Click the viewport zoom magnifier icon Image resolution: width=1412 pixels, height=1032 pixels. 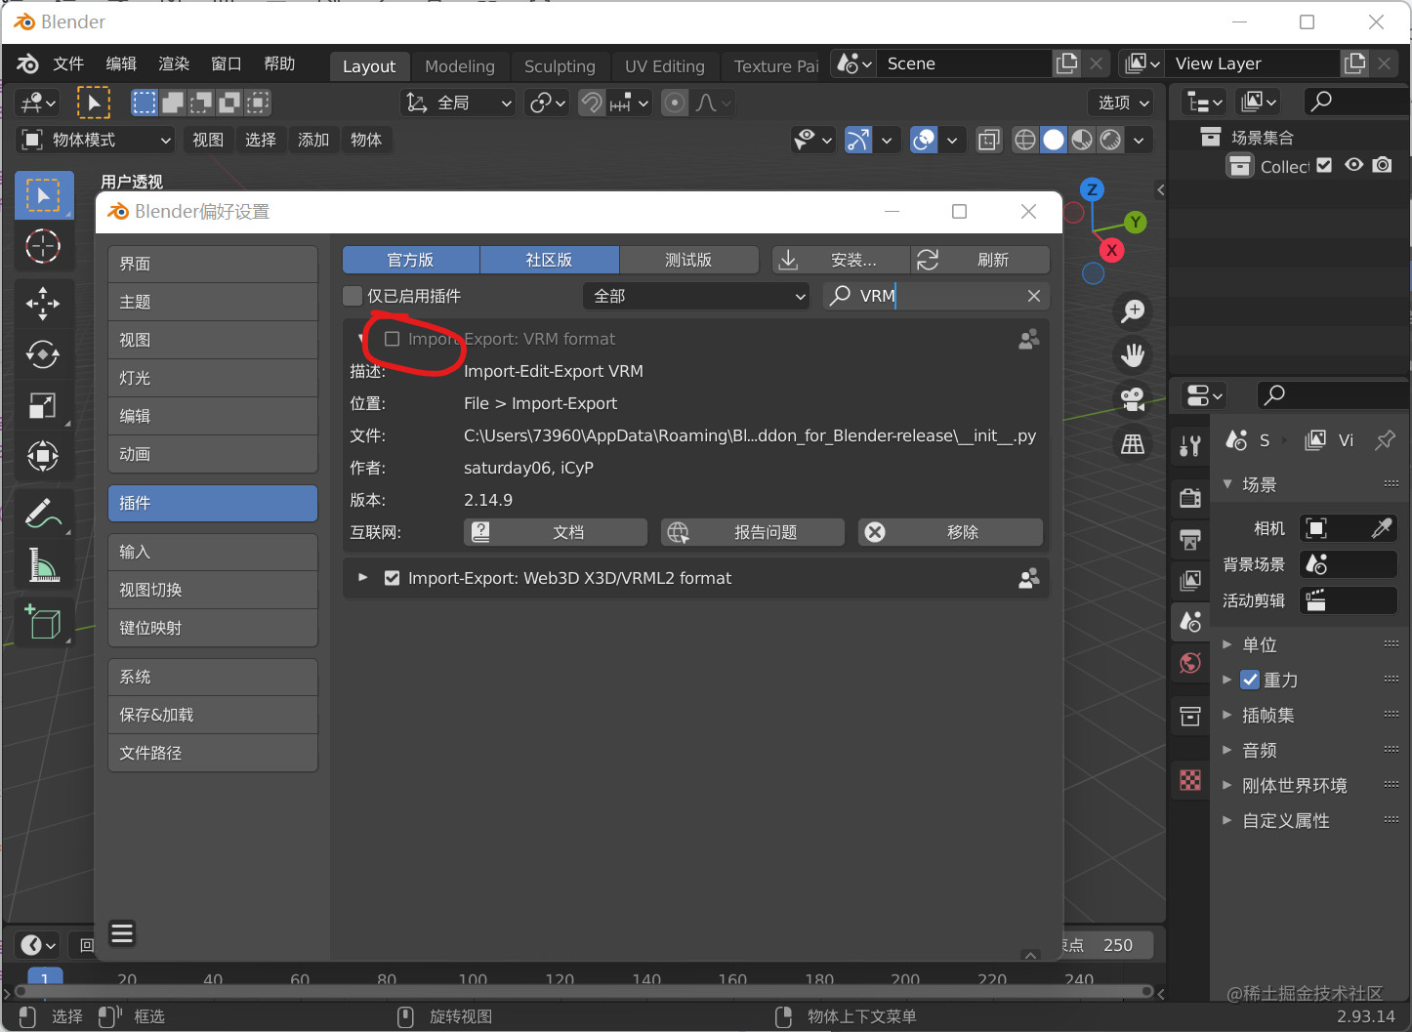click(x=1133, y=310)
